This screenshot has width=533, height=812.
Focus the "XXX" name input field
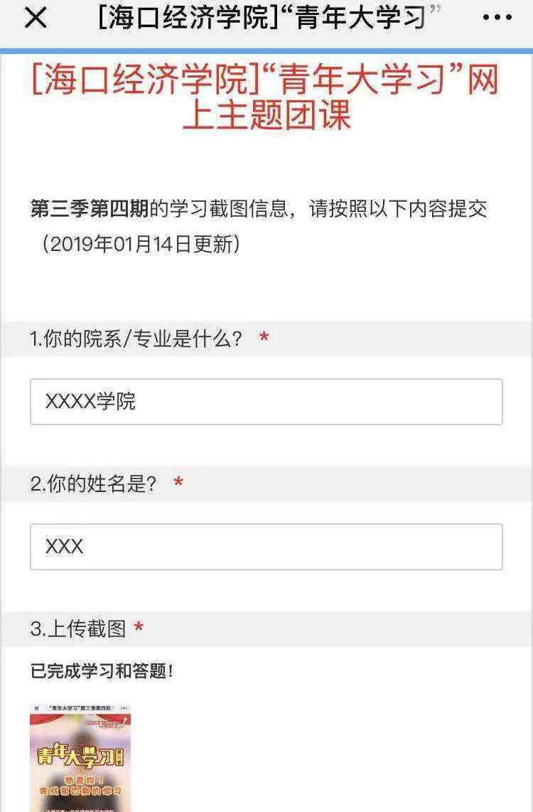pyautogui.click(x=266, y=547)
